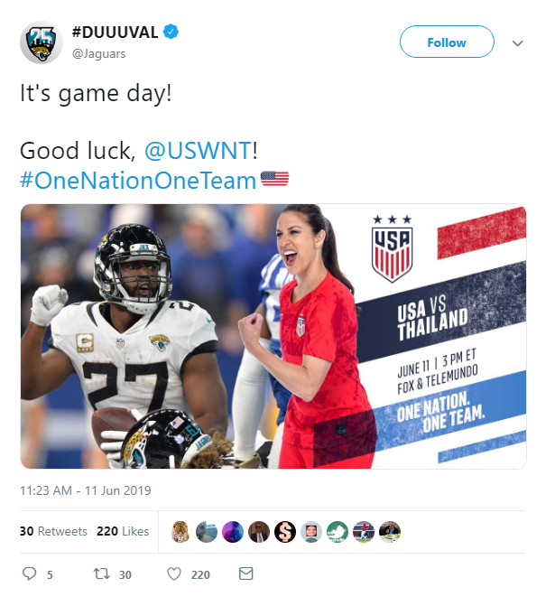
Task: Open the tweet options chevron menu
Action: [x=517, y=43]
